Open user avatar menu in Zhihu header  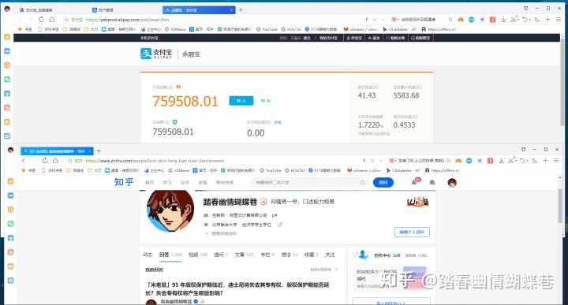(452, 183)
